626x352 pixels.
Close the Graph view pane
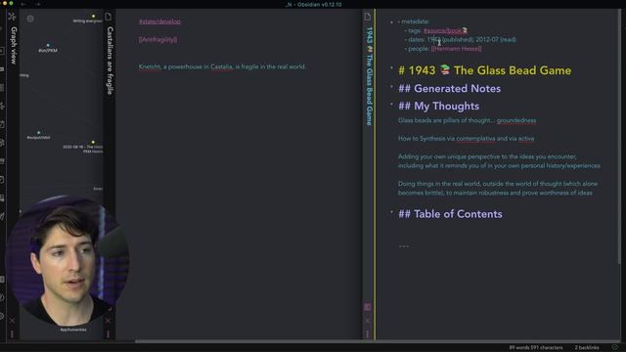[x=12, y=321]
